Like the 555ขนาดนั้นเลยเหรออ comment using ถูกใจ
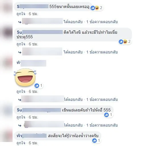 [21, 14]
